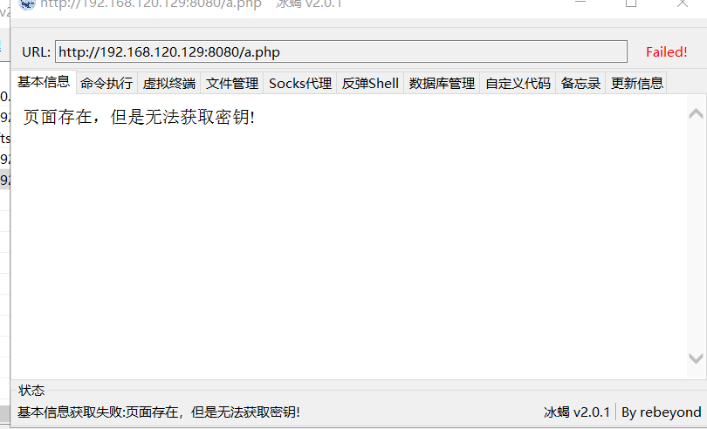Maximize the Behinder window

point(631,3)
